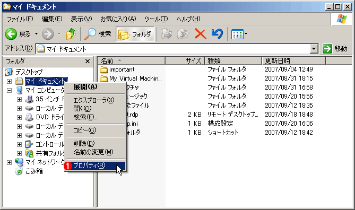
Task: Click the Windows flag logo
Action: [341, 19]
